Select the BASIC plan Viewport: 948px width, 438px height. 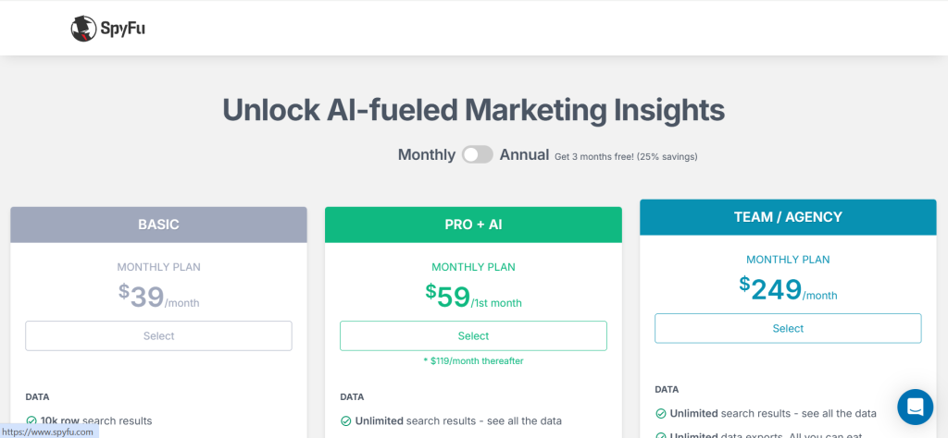(158, 335)
